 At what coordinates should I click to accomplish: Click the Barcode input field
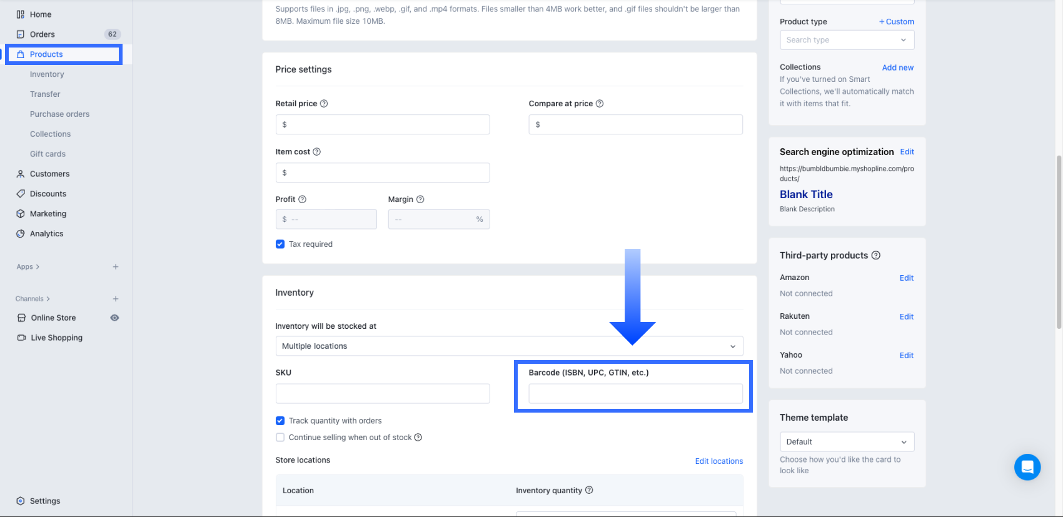point(635,394)
